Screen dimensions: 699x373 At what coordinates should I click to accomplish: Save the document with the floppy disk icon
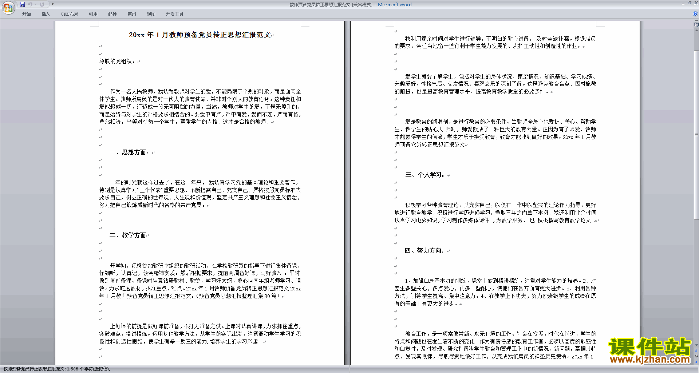22,4
